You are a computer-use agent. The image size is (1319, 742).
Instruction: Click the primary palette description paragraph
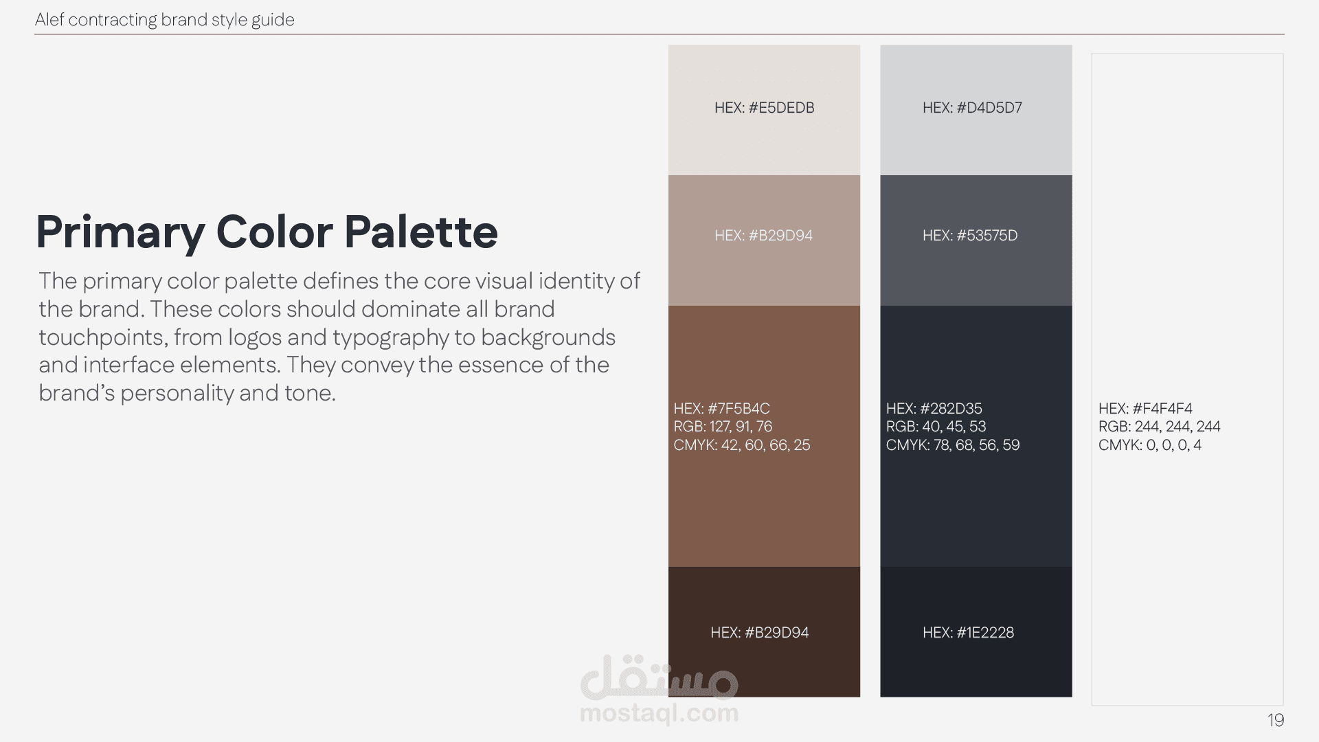339,337
